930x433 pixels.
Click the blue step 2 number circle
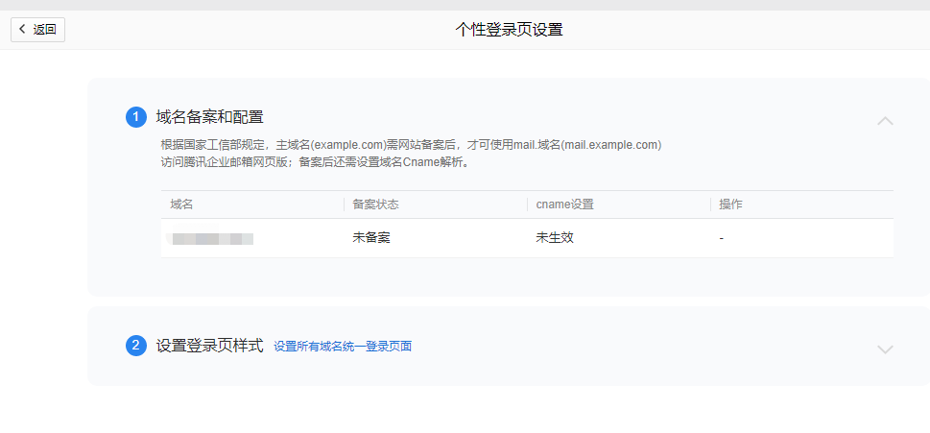click(x=136, y=346)
